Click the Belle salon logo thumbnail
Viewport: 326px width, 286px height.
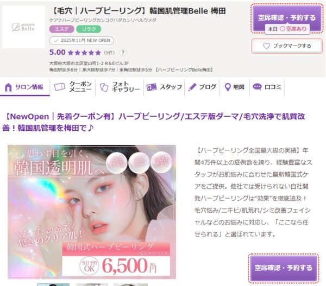(x=23, y=27)
